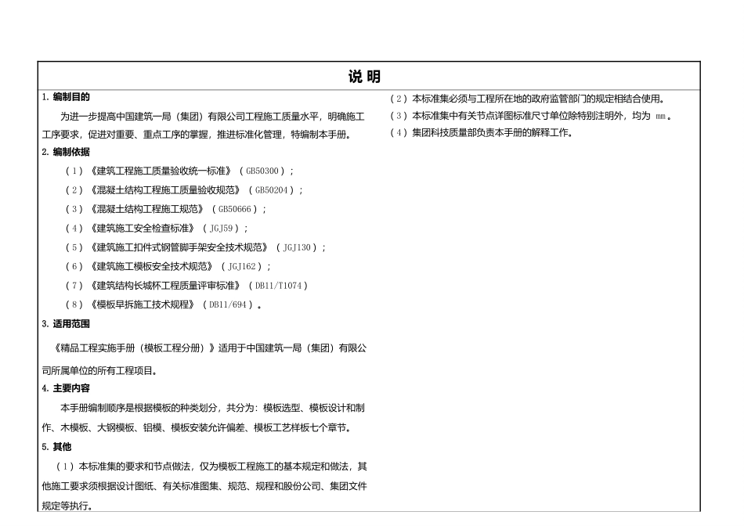Click the line 《建筑施工模板安全技术规范》(JGJ162)

click(x=168, y=266)
